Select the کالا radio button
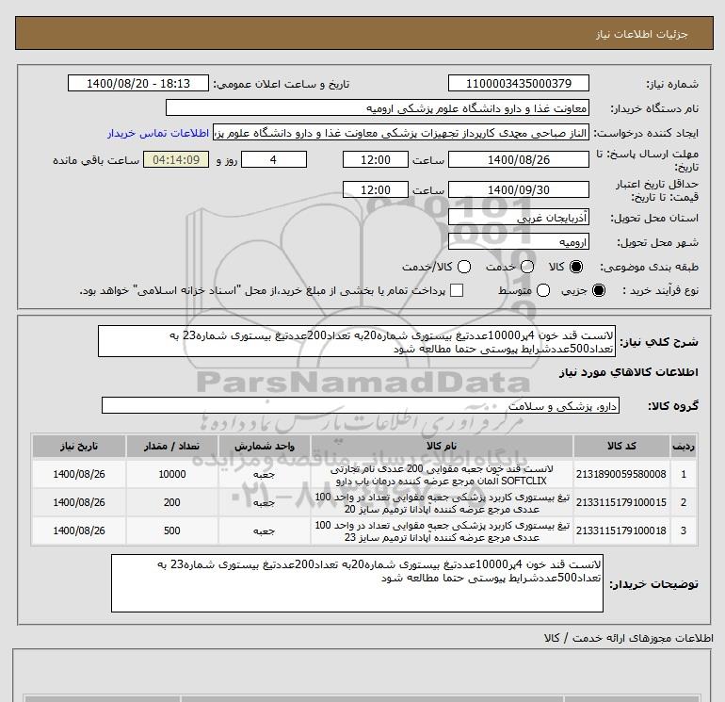Screen dimensions: 725x702 coord(576,267)
